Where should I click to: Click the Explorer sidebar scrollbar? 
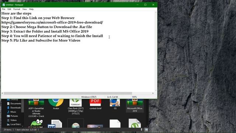click(22, 106)
